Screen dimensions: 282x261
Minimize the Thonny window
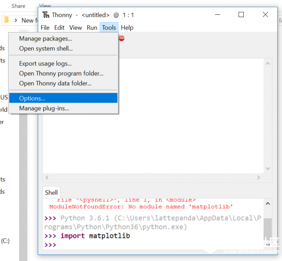[x=218, y=15]
